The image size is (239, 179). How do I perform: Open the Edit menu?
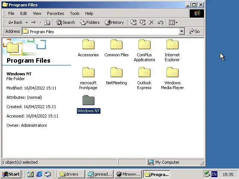click(x=24, y=13)
